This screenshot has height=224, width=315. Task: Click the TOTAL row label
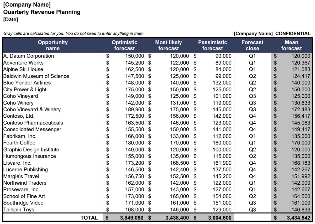(89, 218)
